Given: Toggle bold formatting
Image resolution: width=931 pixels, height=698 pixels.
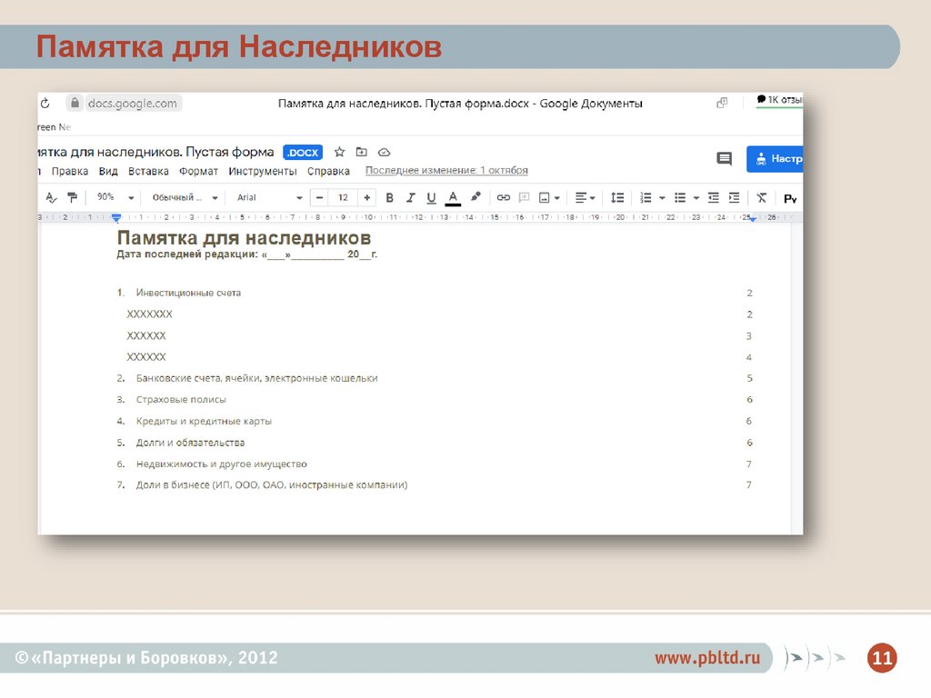Looking at the screenshot, I should [x=389, y=197].
